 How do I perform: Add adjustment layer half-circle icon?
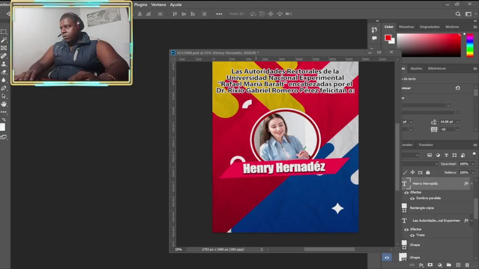click(x=440, y=265)
